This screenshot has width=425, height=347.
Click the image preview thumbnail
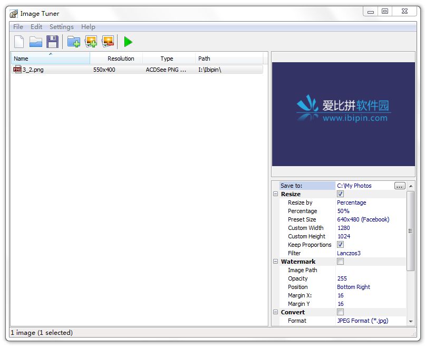click(x=343, y=114)
